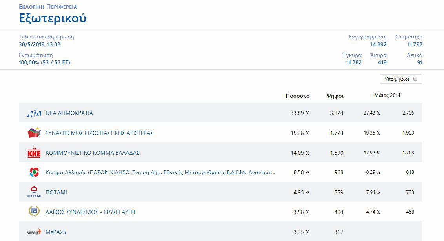Open ΛΑΪΚΟΣ ΣΥΝΔΕΣΜΟΣ - ΧΡΥΣΗ ΑΥΓΗ link
444x241 pixels.
click(x=90, y=212)
